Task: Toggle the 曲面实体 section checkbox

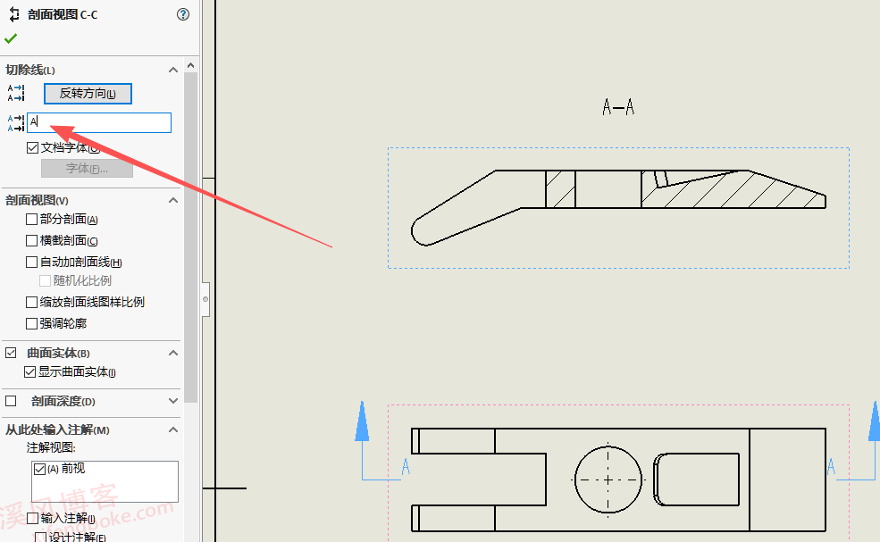Action: coord(11,353)
